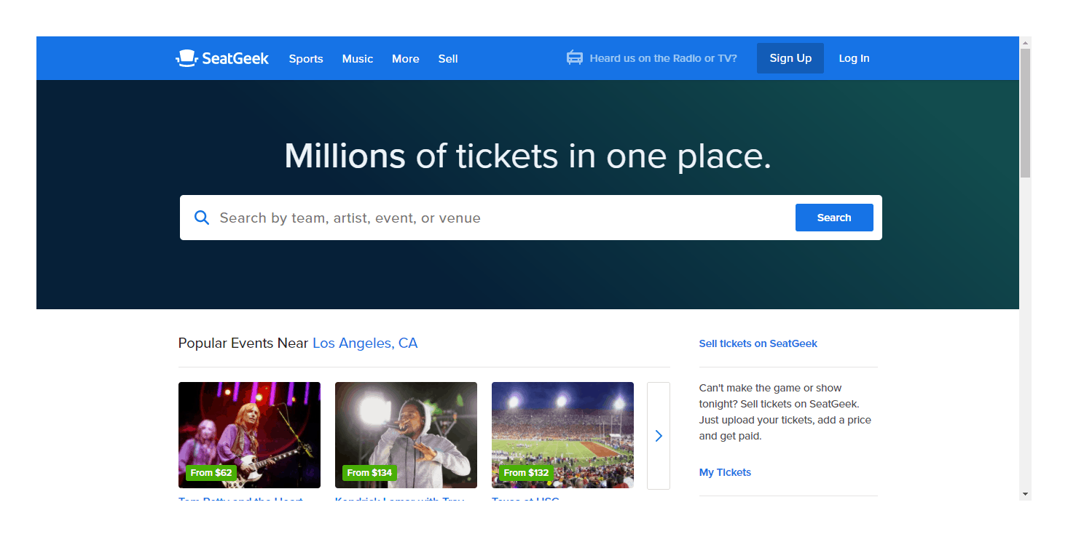Open the My Tickets link
Image resolution: width=1068 pixels, height=537 pixels.
click(725, 472)
